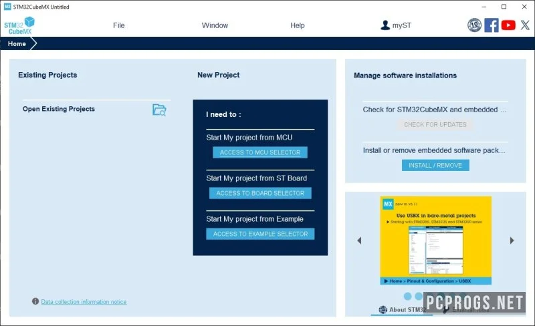The image size is (535, 326).
Task: Open the Window menu
Action: pos(215,25)
